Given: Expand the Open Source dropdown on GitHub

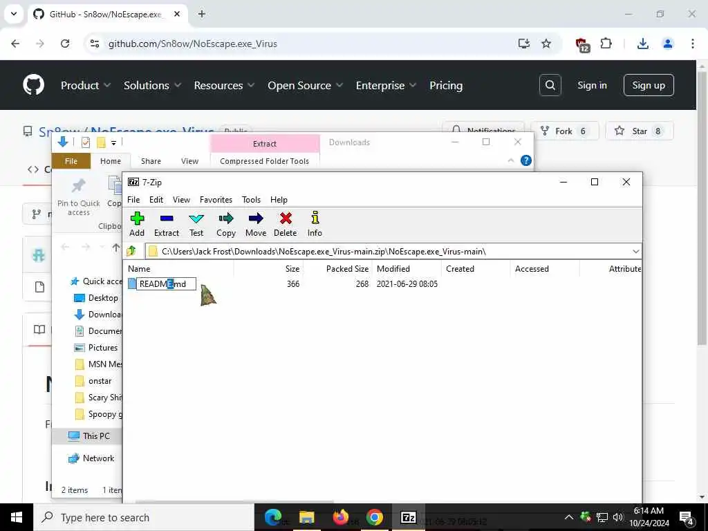Looking at the screenshot, I should 305,85.
